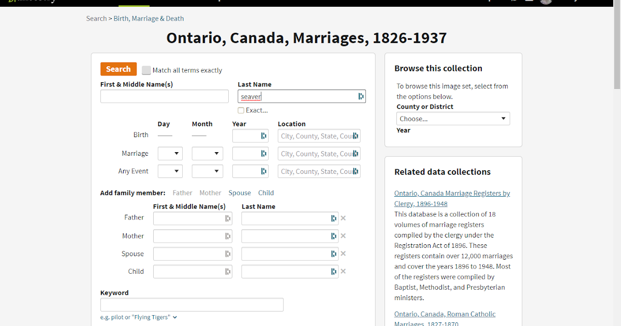Click the exact icon in Mother's First Name field
Image resolution: width=621 pixels, height=326 pixels.
pyautogui.click(x=228, y=235)
